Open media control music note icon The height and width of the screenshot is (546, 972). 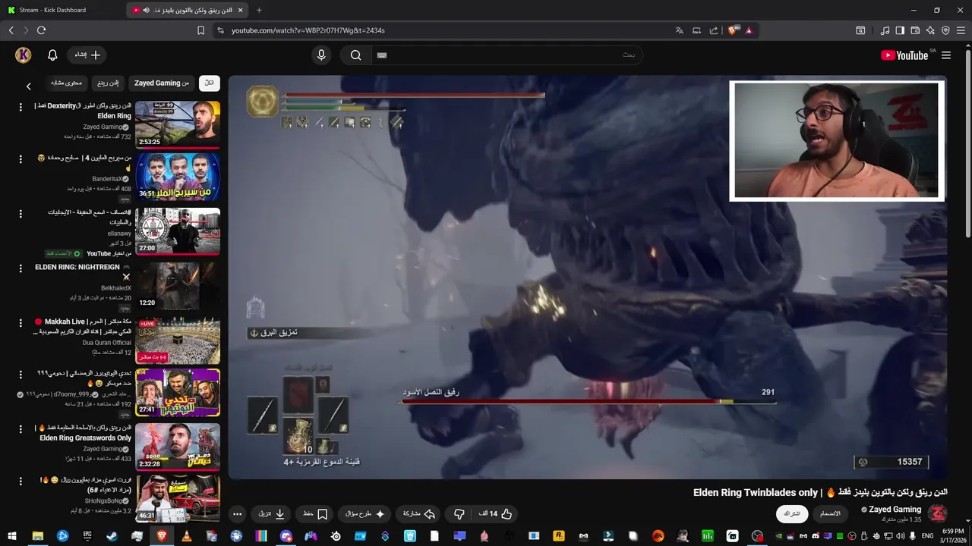[x=885, y=30]
